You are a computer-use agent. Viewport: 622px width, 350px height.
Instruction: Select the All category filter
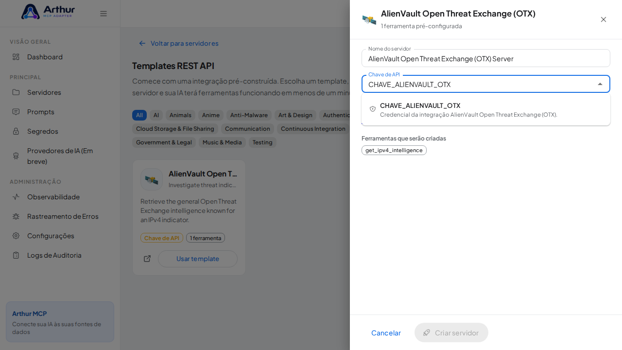tap(139, 115)
